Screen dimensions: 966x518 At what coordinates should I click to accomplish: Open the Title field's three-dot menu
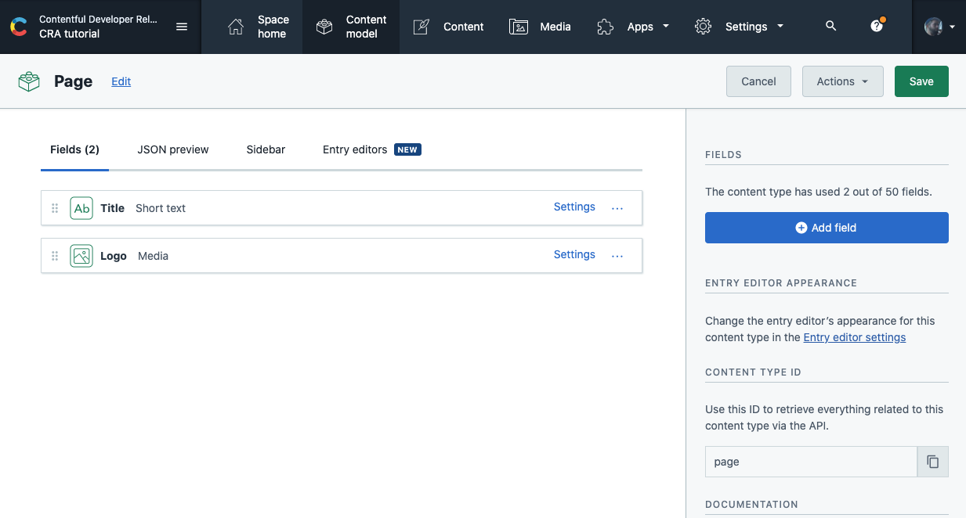(617, 207)
